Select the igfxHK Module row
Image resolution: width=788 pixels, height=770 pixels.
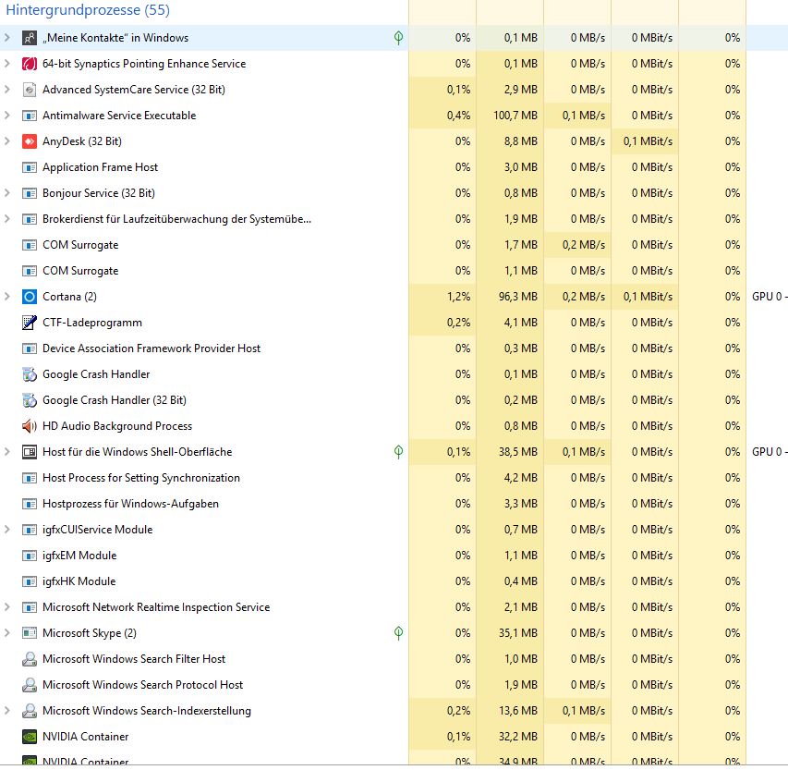373,581
